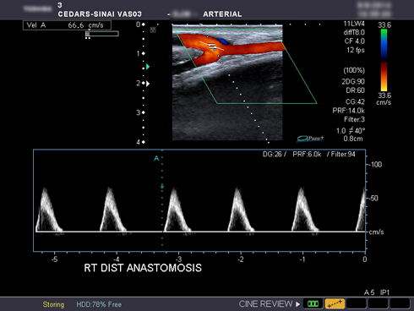Click the CINE REVIEW label
The image size is (414, 311).
tap(265, 304)
